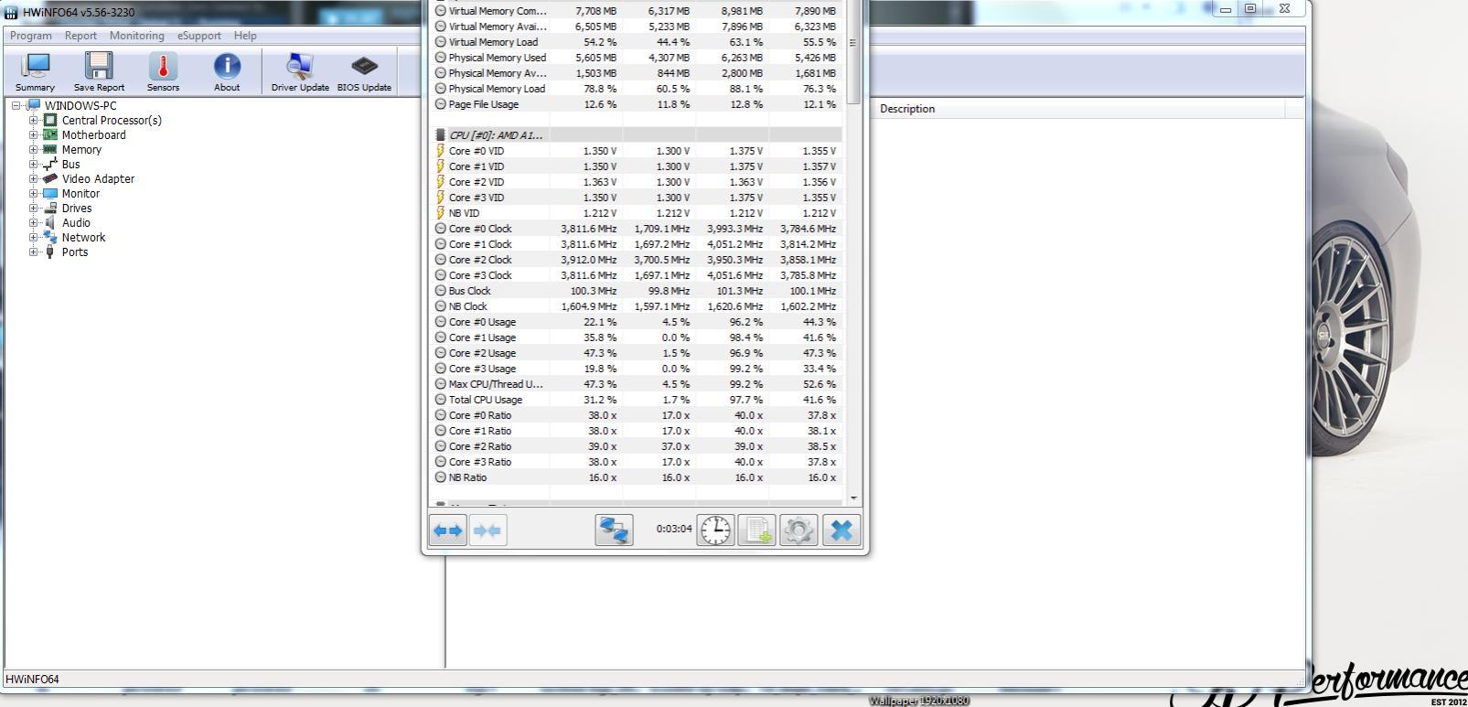The height and width of the screenshot is (707, 1468).
Task: Click the Network tree icon
Action: point(50,237)
